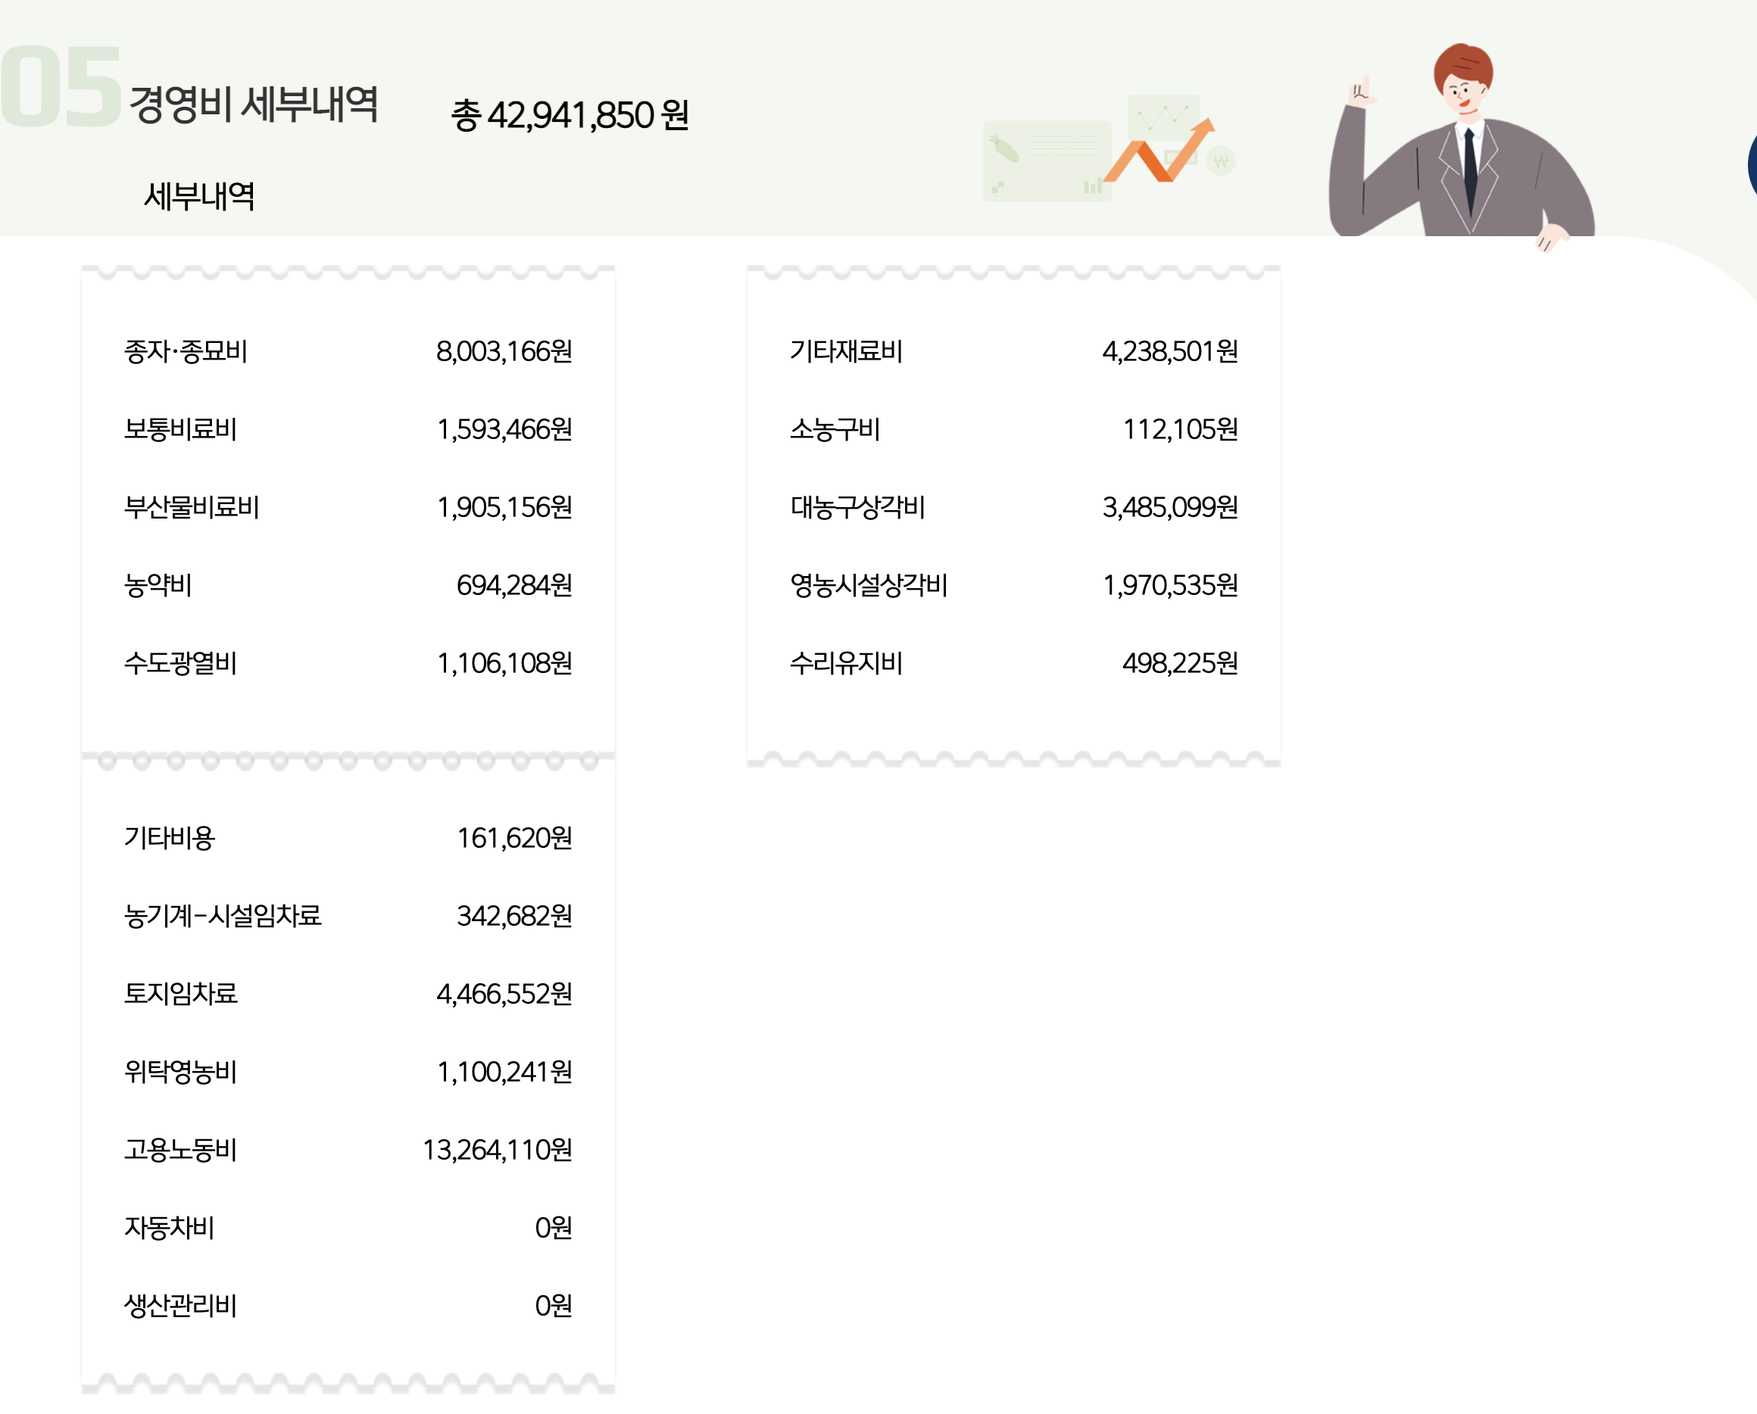Select the 영농시설상각비 row label

click(x=869, y=585)
